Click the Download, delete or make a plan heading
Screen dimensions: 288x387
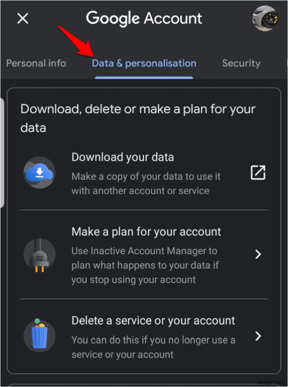click(138, 118)
